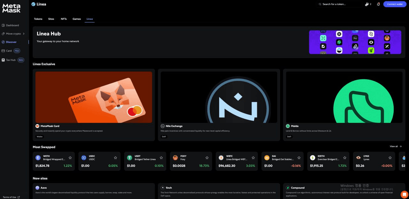This screenshot has height=199, width=409.
Task: Click the Nile Exchange small icon
Action: coord(163,126)
